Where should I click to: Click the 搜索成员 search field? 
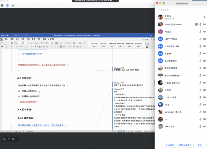coord(181,10)
